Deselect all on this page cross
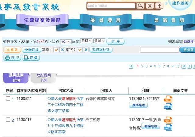 [62, 50]
